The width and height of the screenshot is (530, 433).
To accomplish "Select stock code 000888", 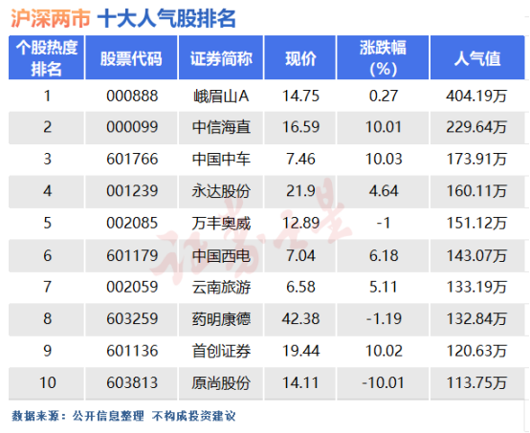I will [132, 96].
